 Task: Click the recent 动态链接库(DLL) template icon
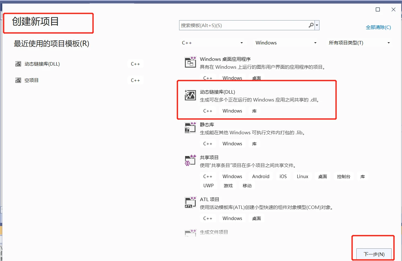coord(18,64)
